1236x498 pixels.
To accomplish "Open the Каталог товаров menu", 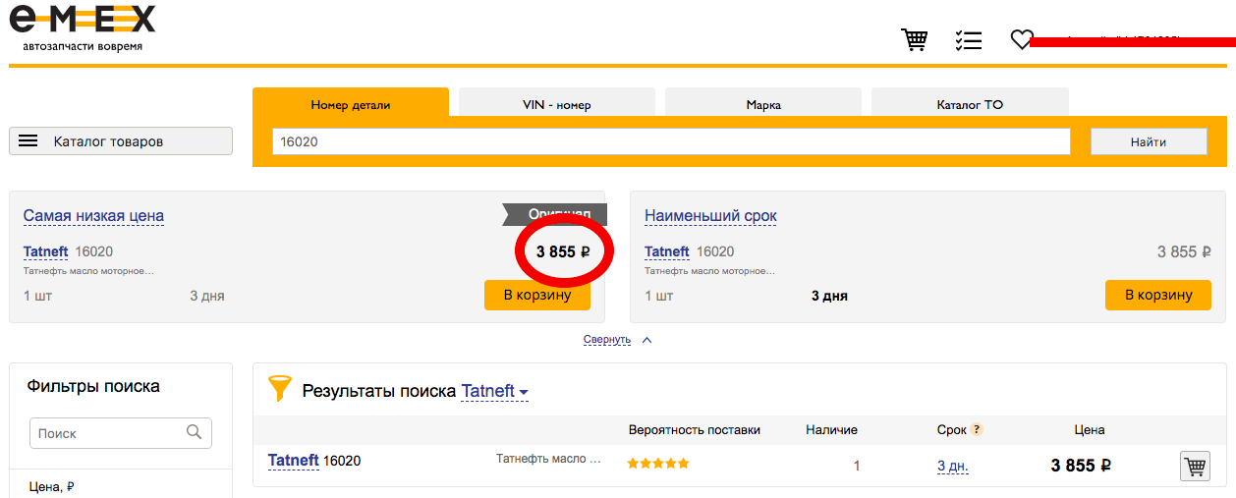I will point(121,140).
